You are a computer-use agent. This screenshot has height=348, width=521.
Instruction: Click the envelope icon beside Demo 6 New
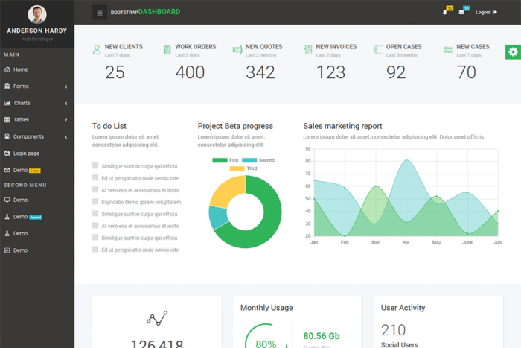pyautogui.click(x=7, y=170)
